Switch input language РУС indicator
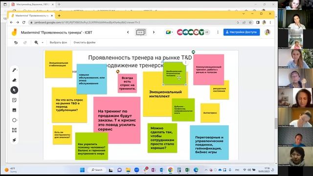 tap(237, 170)
